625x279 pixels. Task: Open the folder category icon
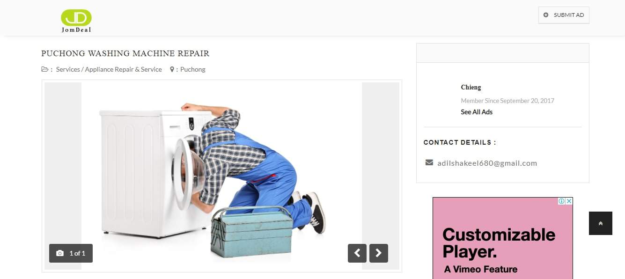pyautogui.click(x=44, y=69)
